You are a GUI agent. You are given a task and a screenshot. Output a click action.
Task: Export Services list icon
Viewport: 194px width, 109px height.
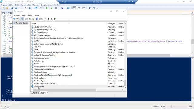point(33,19)
